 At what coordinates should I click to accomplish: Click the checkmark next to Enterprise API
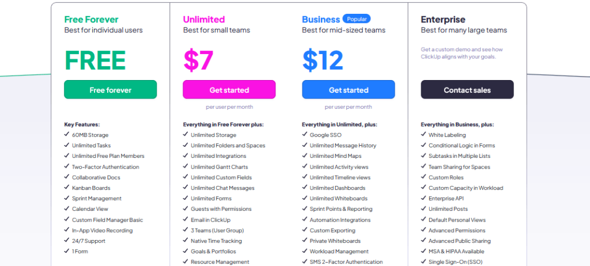click(x=423, y=199)
